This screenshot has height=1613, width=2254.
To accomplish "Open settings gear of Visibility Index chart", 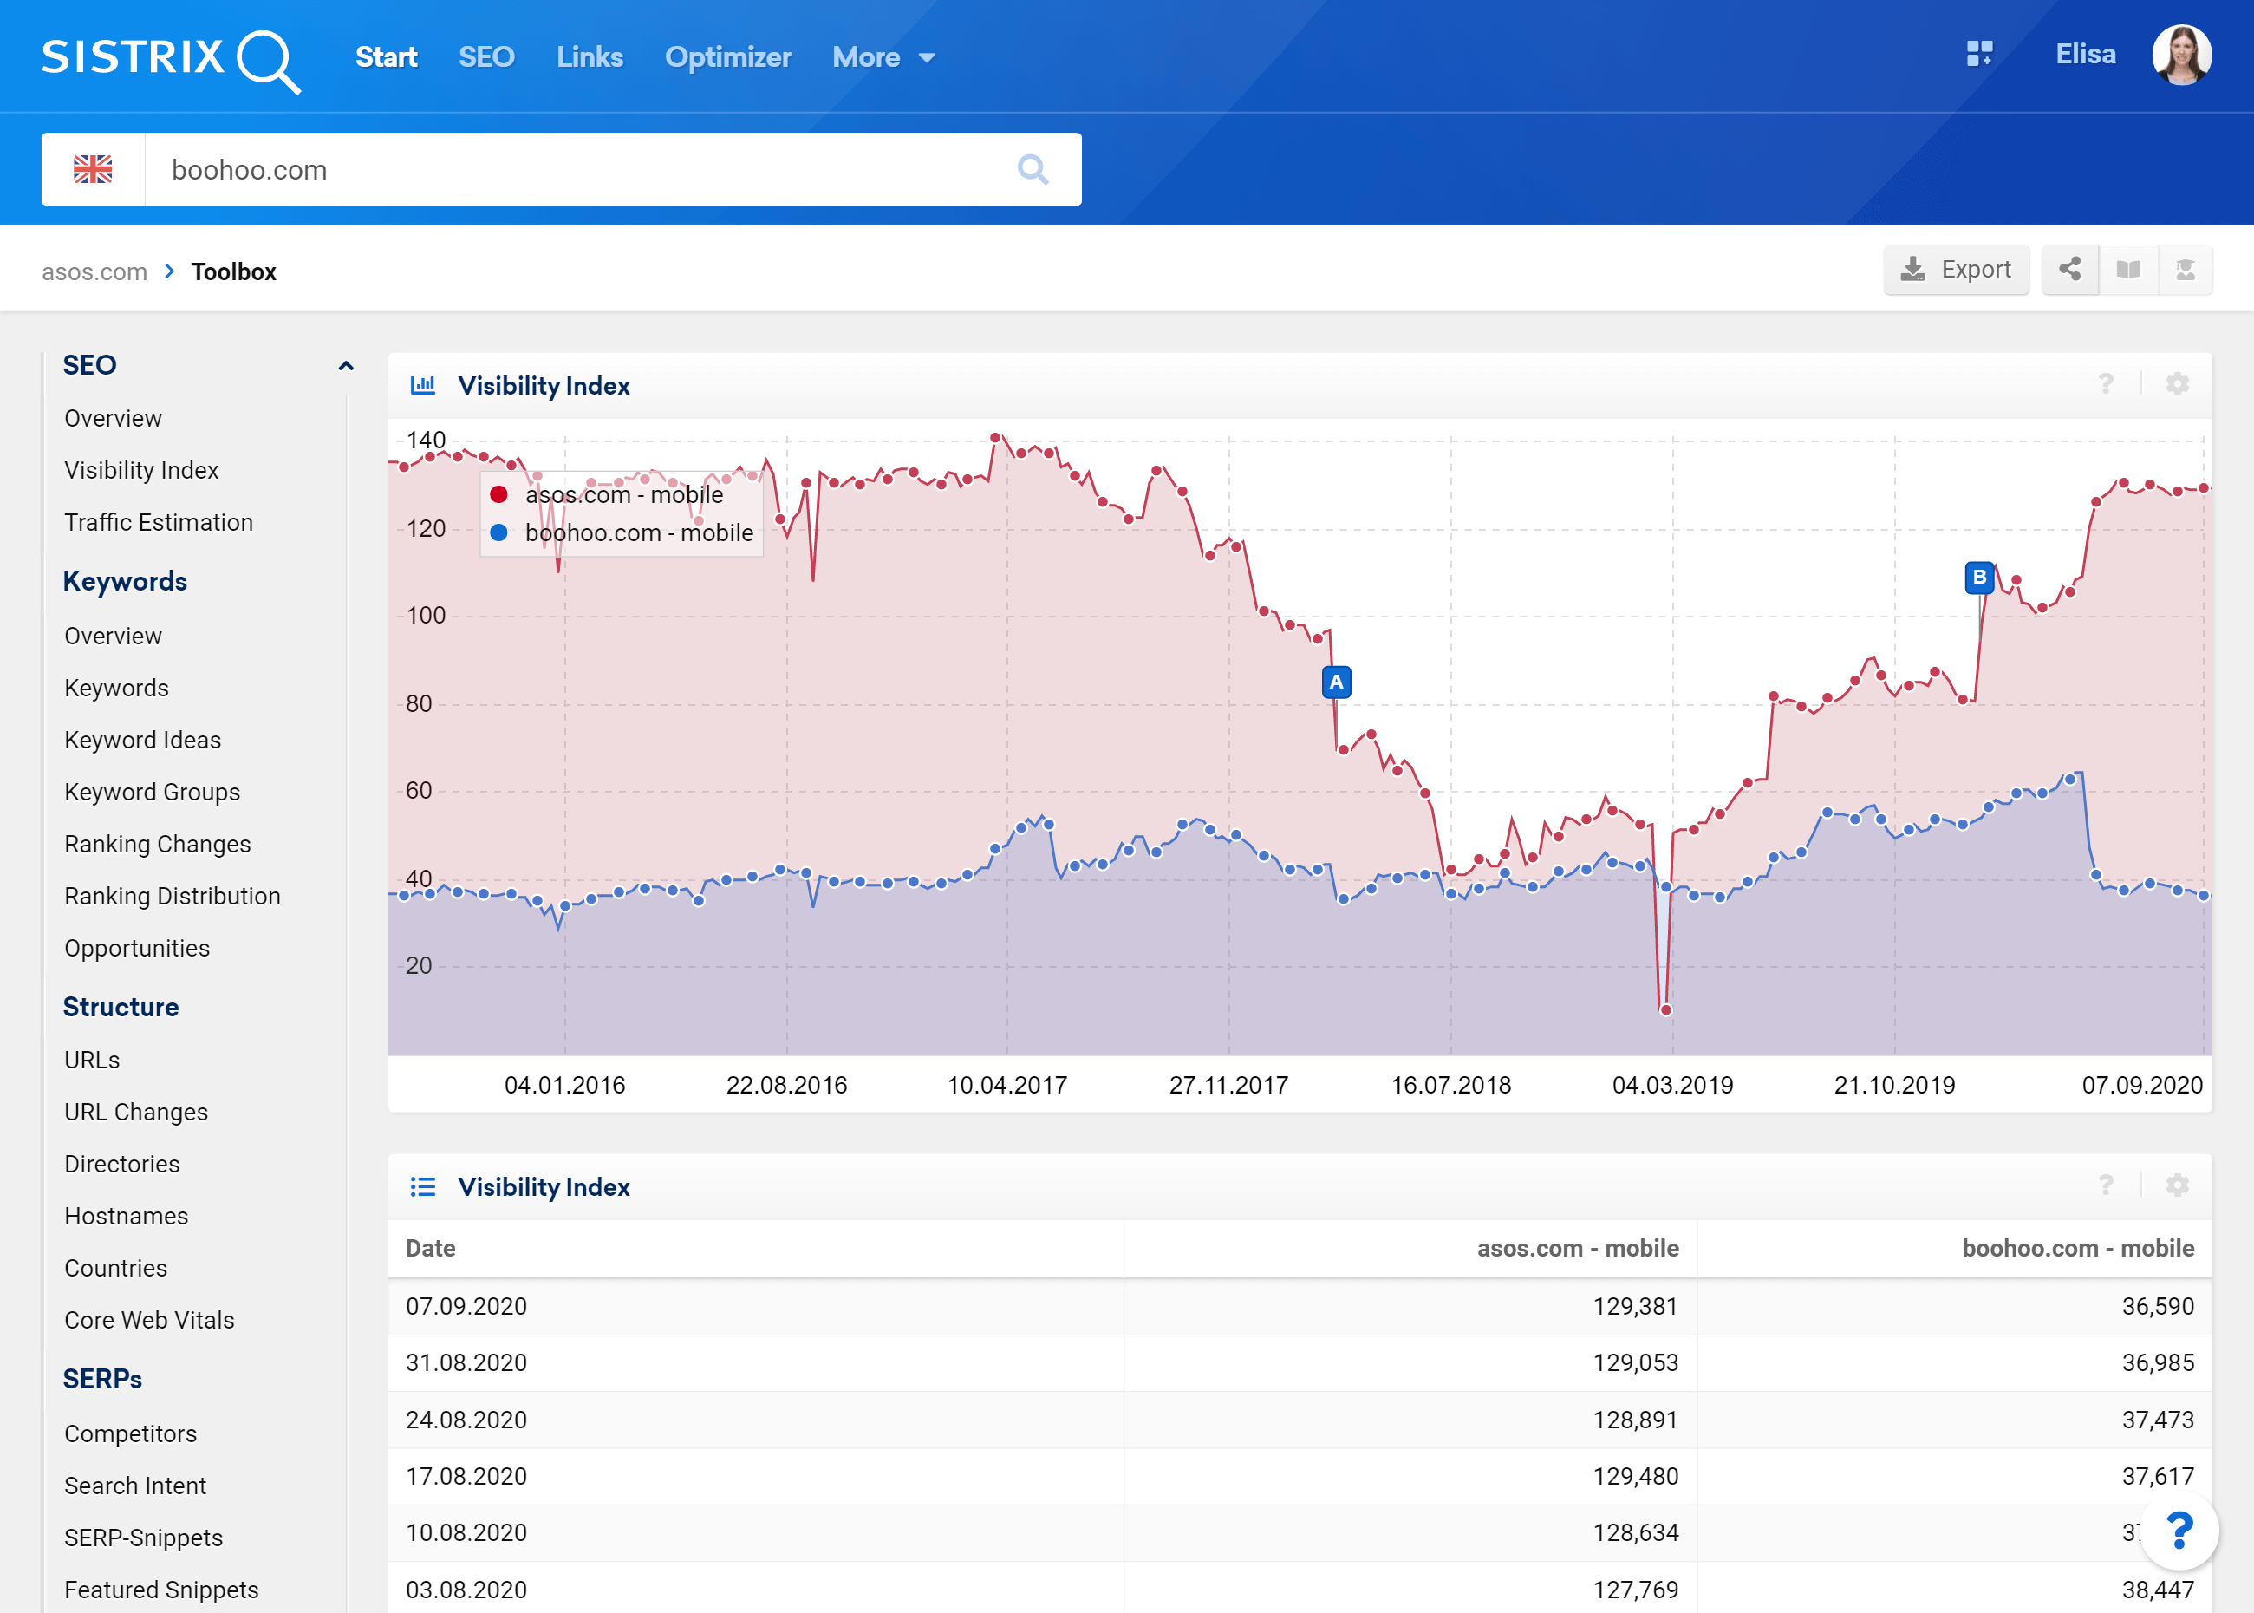I will pyautogui.click(x=2178, y=384).
